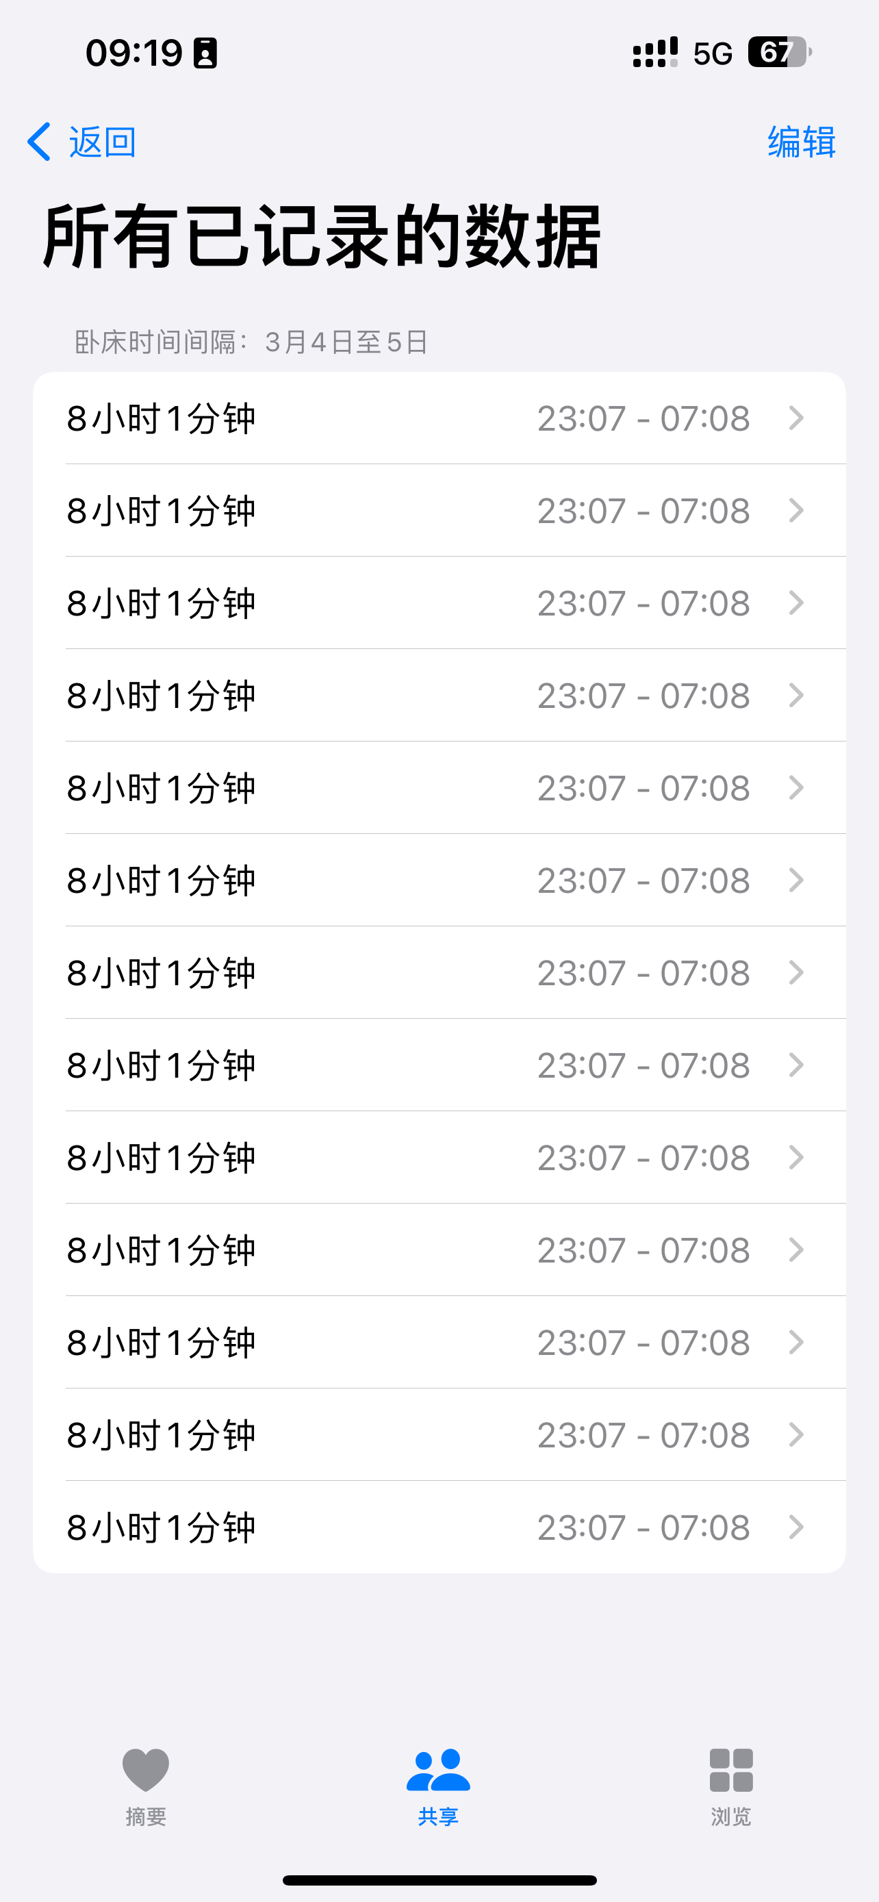The width and height of the screenshot is (879, 1902).
Task: Tap the 09:19 status bar clock
Action: click(133, 53)
